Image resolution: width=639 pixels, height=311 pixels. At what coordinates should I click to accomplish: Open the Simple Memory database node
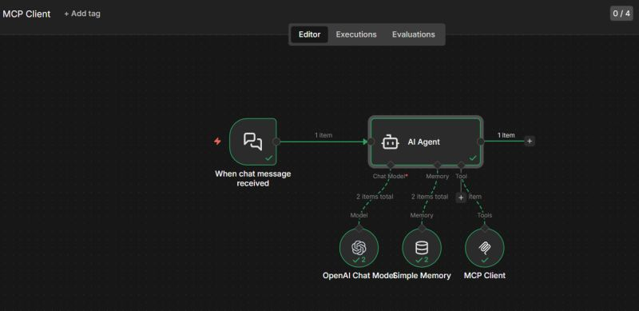[x=422, y=248]
